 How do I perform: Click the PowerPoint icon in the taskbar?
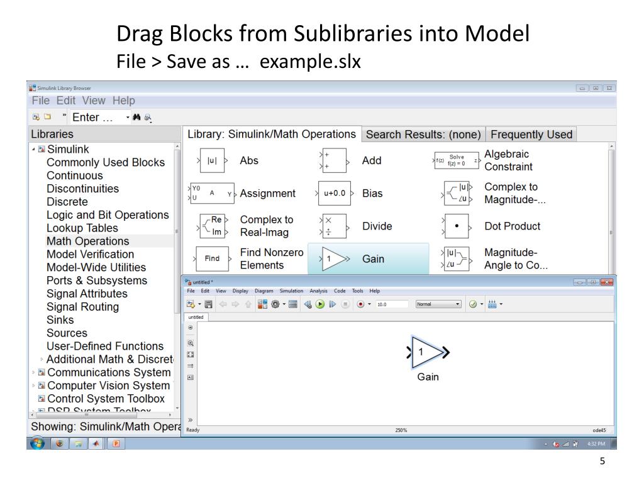(x=116, y=443)
